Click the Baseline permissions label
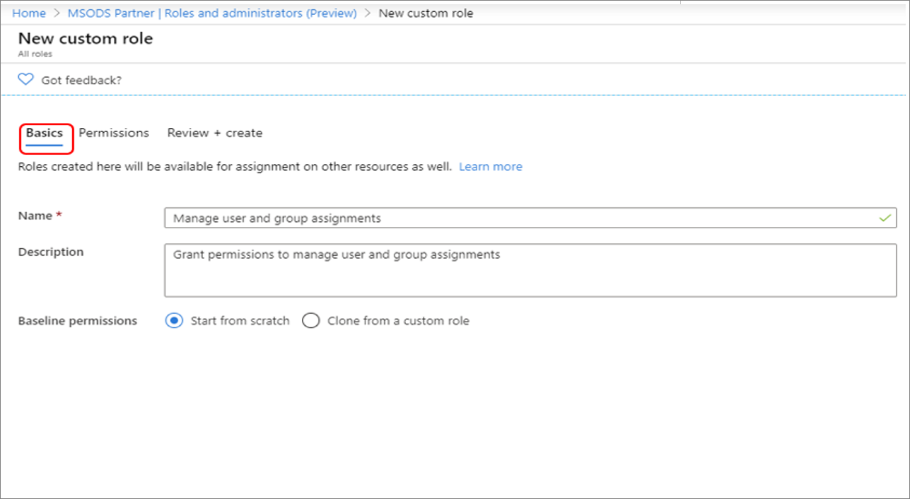This screenshot has height=499, width=910. (78, 321)
